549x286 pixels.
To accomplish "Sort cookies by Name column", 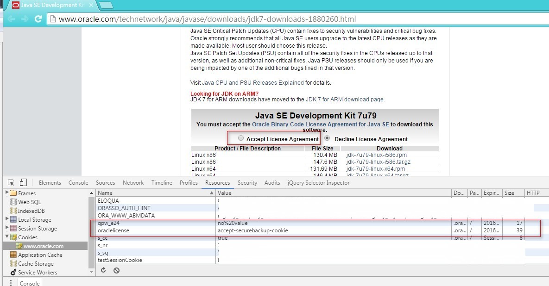I will coord(156,193).
